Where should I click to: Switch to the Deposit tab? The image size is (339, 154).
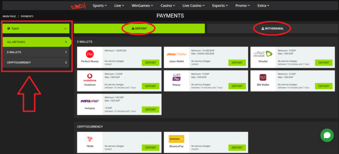(139, 28)
